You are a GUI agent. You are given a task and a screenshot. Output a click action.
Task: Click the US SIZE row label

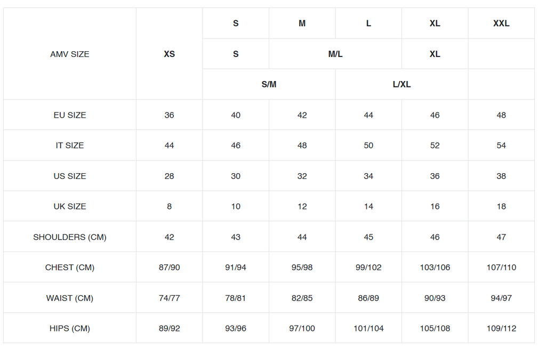click(x=70, y=176)
